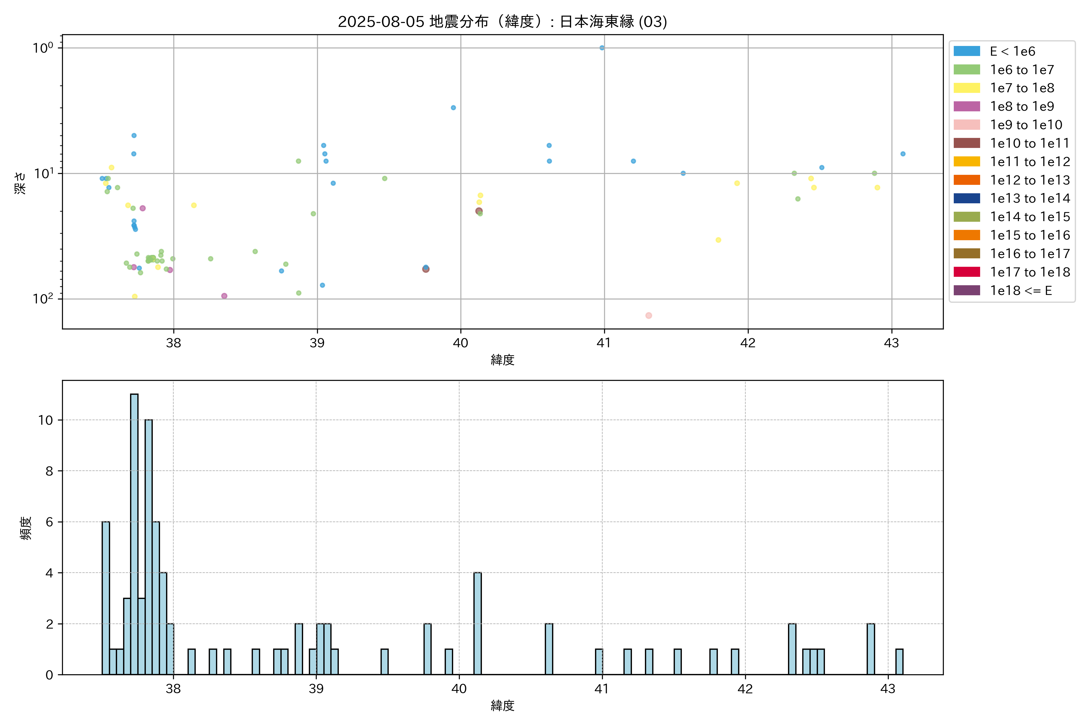This screenshot has height=726, width=1089.
Task: Click the '1e15 to 1e16' legend label
Action: click(x=1030, y=235)
